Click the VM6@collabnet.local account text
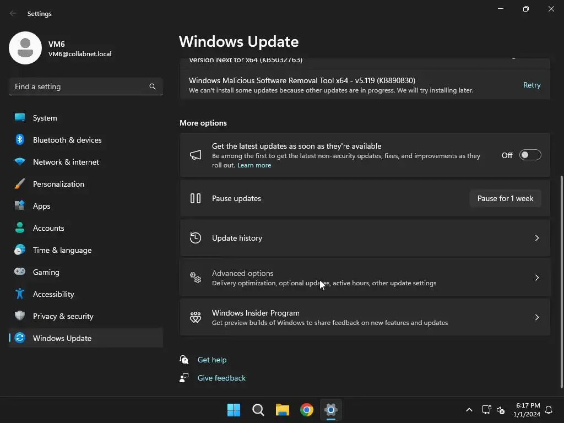Image resolution: width=564 pixels, height=423 pixels. point(80,54)
